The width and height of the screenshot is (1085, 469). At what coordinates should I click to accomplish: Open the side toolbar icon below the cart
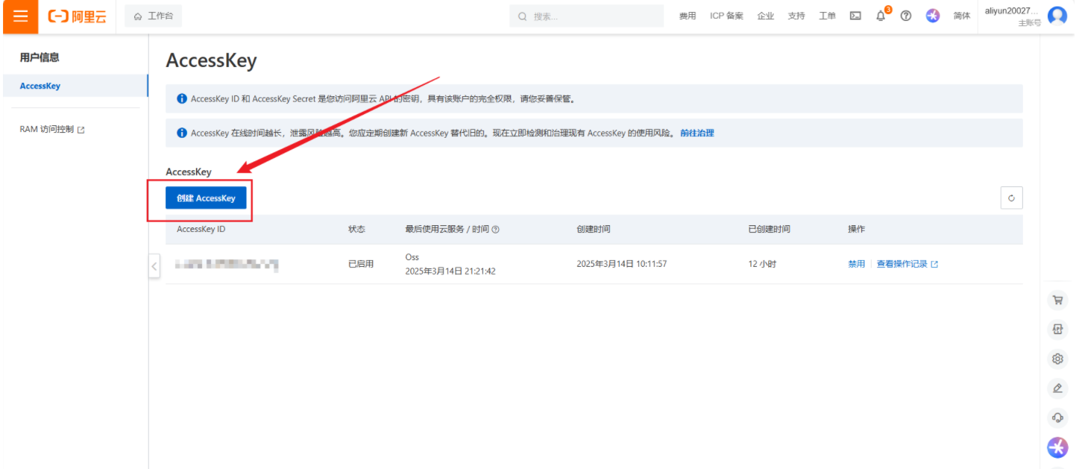pos(1057,330)
